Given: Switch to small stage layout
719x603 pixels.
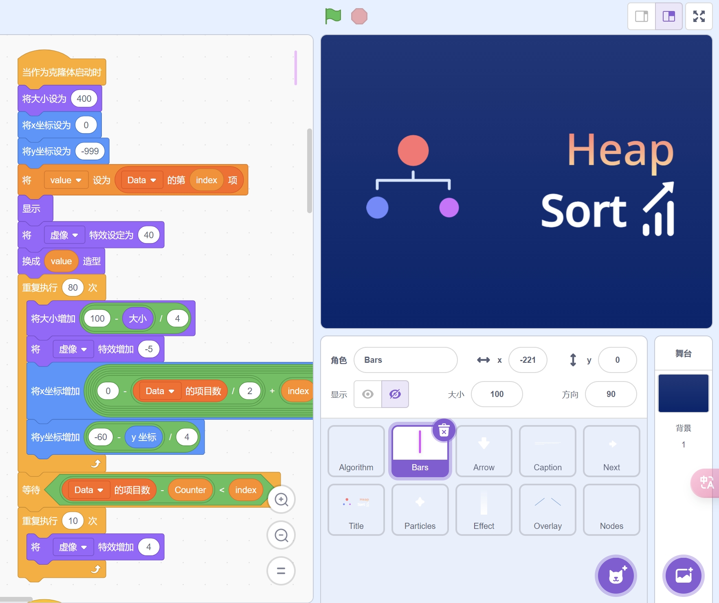Looking at the screenshot, I should tap(642, 16).
